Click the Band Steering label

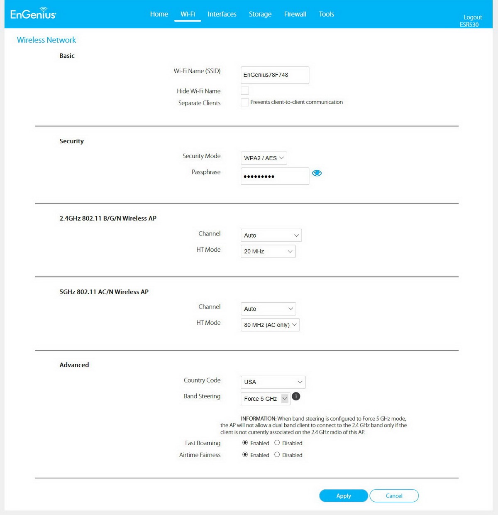coord(202,396)
